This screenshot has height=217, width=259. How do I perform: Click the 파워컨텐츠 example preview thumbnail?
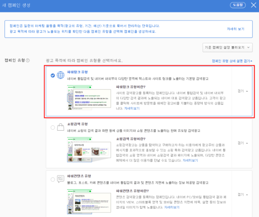click(89, 201)
